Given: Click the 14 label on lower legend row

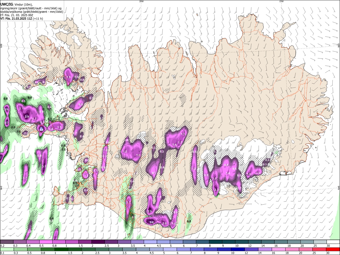Looking at the screenshot, I should pyautogui.click(x=260, y=253).
